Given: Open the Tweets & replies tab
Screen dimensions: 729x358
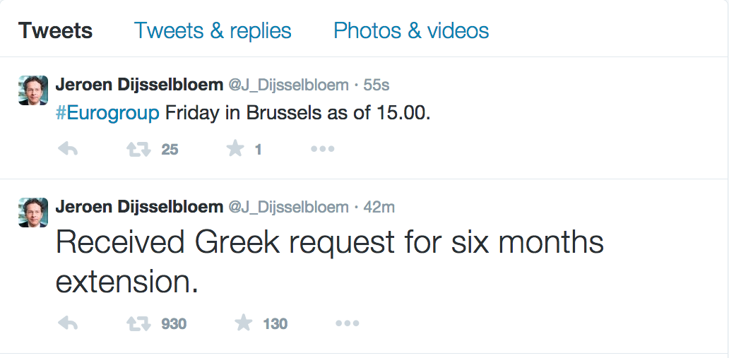Looking at the screenshot, I should [213, 31].
